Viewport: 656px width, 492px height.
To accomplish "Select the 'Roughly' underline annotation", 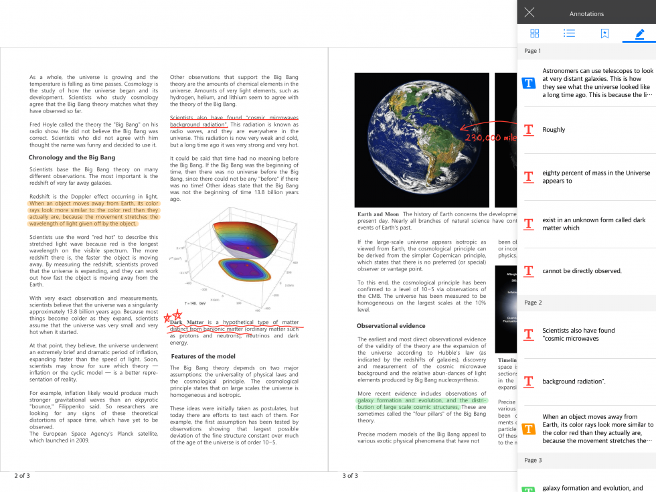I will tap(586, 130).
